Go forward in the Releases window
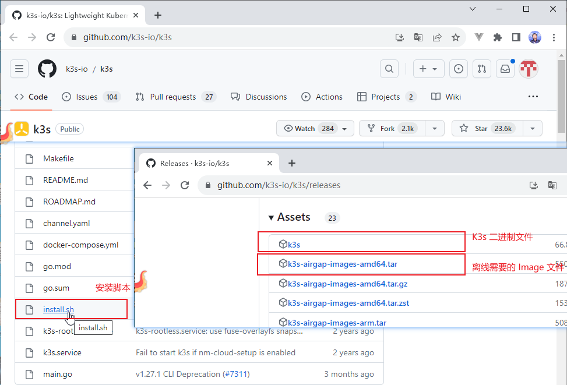The image size is (567, 385). pyautogui.click(x=166, y=185)
